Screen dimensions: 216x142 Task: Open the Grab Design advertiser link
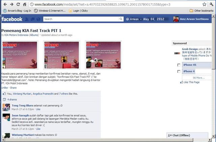(190, 49)
